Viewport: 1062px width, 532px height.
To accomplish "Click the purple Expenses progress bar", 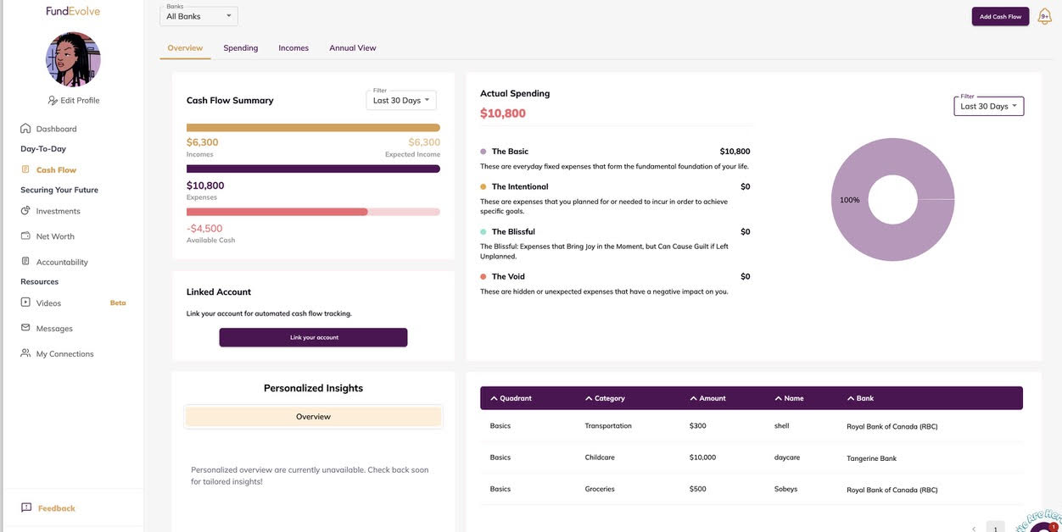I will pos(313,169).
